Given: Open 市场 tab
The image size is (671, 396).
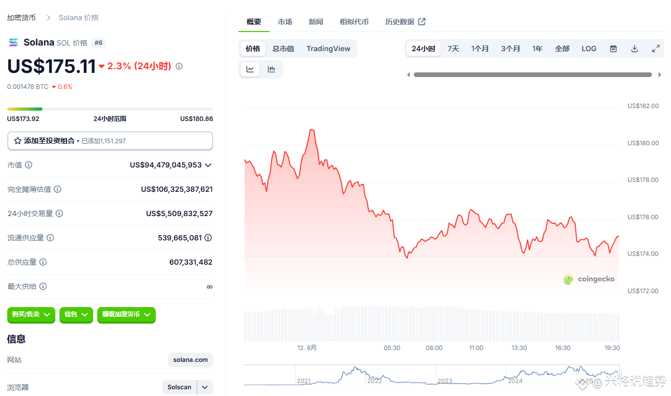Looking at the screenshot, I should [285, 22].
